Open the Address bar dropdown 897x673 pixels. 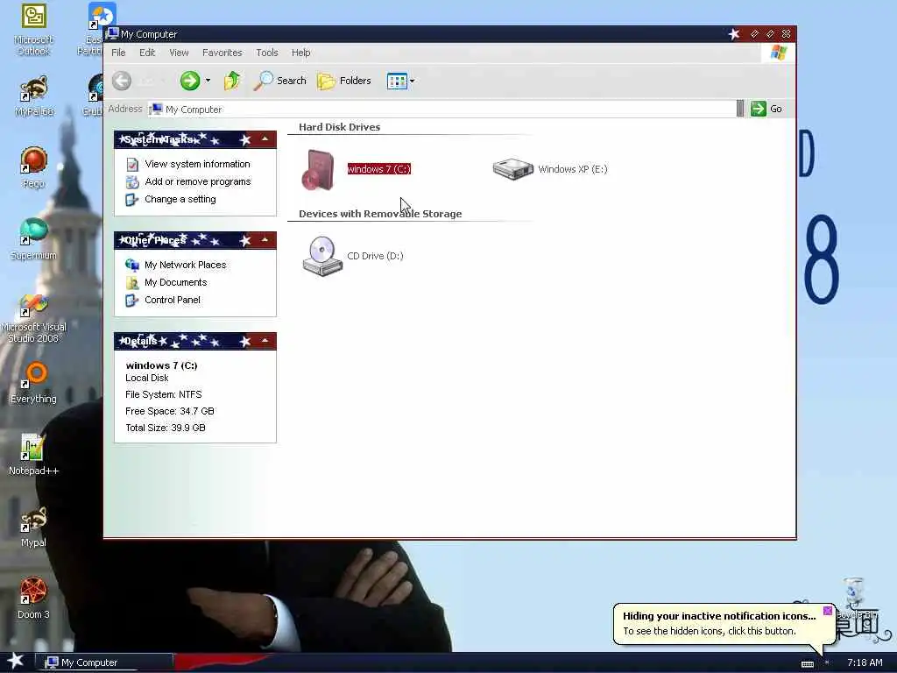[739, 109]
